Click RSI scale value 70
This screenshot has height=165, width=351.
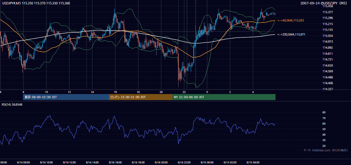324,118
